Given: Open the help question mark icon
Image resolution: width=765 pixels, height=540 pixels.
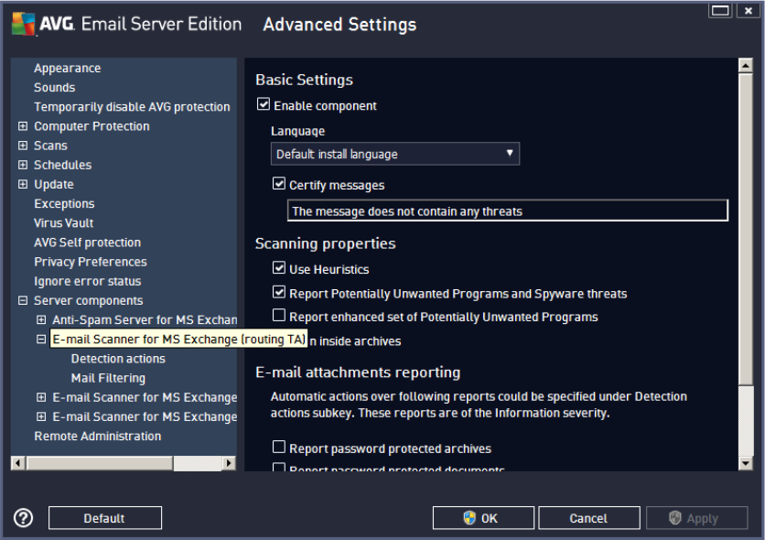Looking at the screenshot, I should point(24,517).
